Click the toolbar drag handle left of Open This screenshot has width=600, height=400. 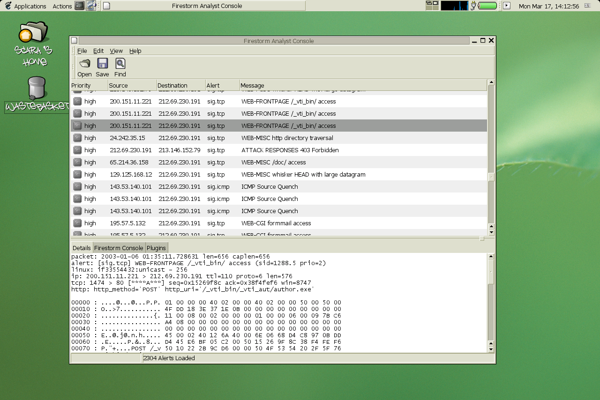tap(73, 67)
